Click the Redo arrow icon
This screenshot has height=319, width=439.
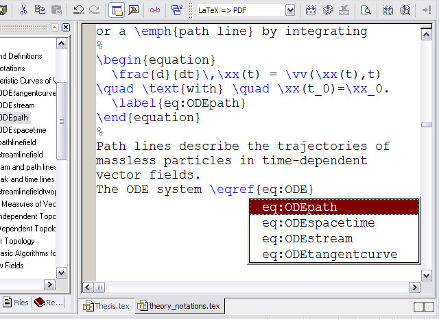click(94, 10)
